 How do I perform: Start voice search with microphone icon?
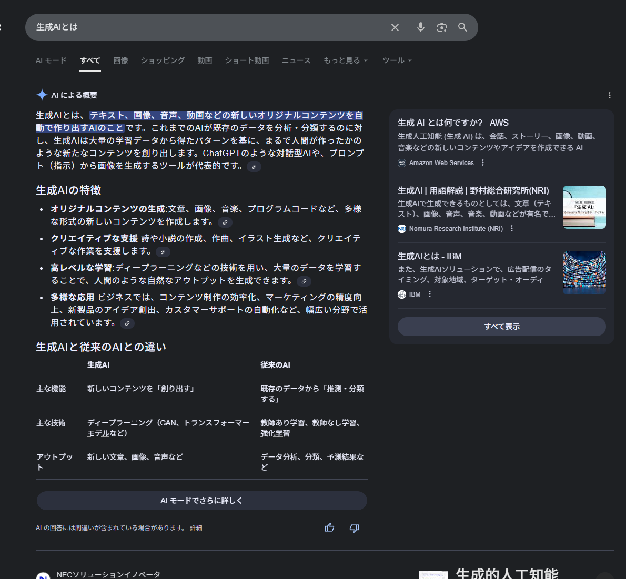pos(421,27)
